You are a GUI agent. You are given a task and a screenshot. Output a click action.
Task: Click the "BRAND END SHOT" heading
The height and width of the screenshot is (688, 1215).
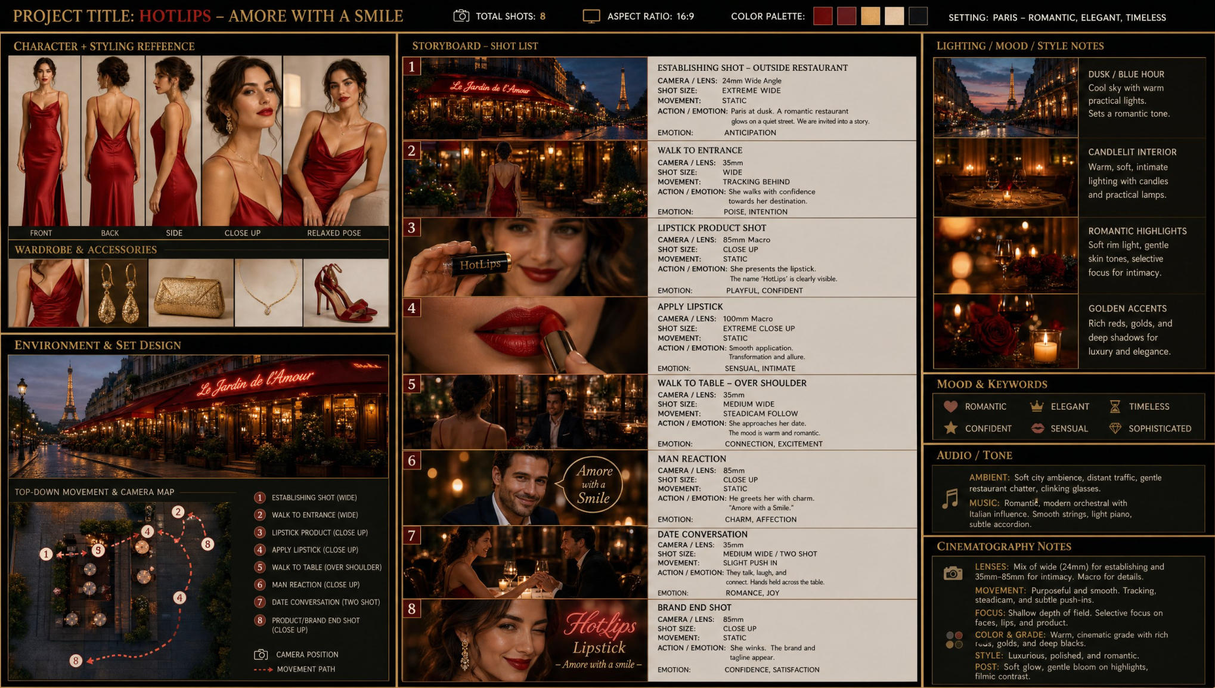point(695,608)
